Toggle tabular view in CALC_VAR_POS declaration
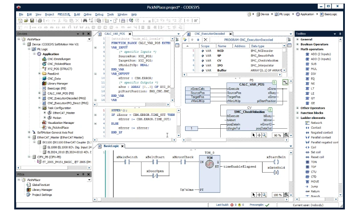The height and width of the screenshot is (213, 356). coord(177,45)
